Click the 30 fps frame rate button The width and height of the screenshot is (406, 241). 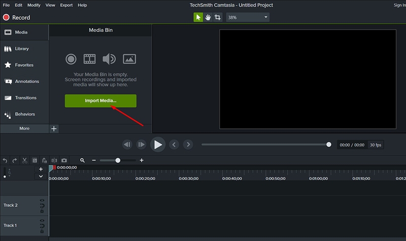pyautogui.click(x=376, y=145)
